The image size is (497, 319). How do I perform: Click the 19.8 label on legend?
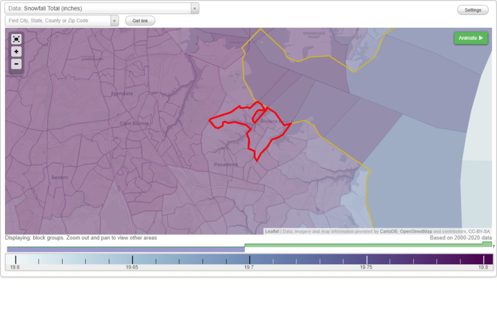pos(483,267)
